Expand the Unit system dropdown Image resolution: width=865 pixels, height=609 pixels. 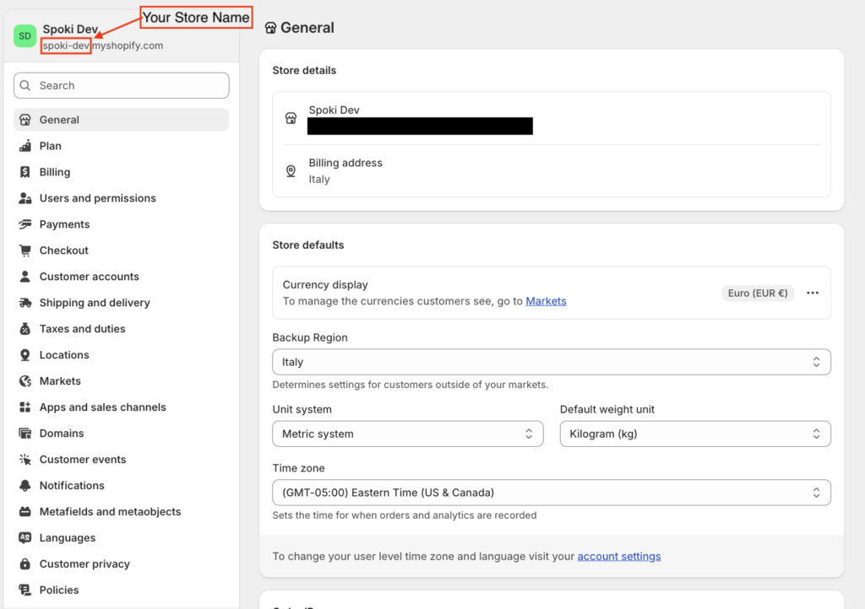pos(407,434)
